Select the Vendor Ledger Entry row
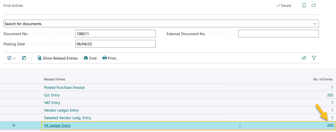336x132 pixels. point(61,110)
